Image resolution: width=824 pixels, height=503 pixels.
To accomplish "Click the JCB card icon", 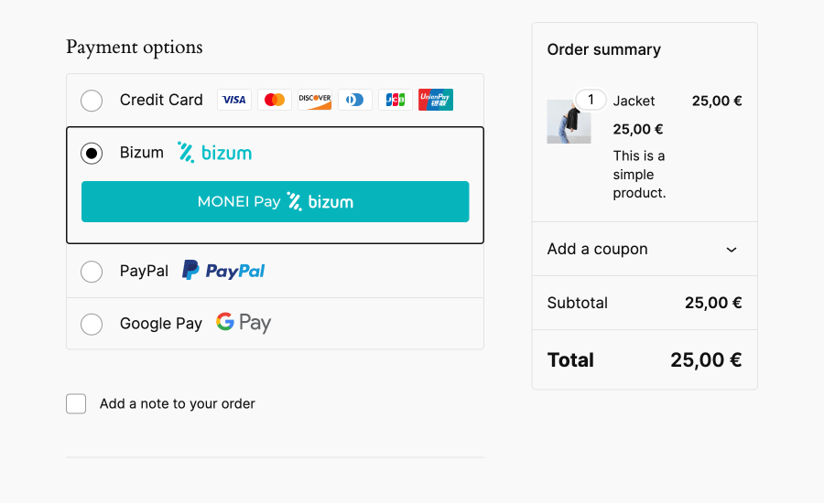I will (x=396, y=100).
